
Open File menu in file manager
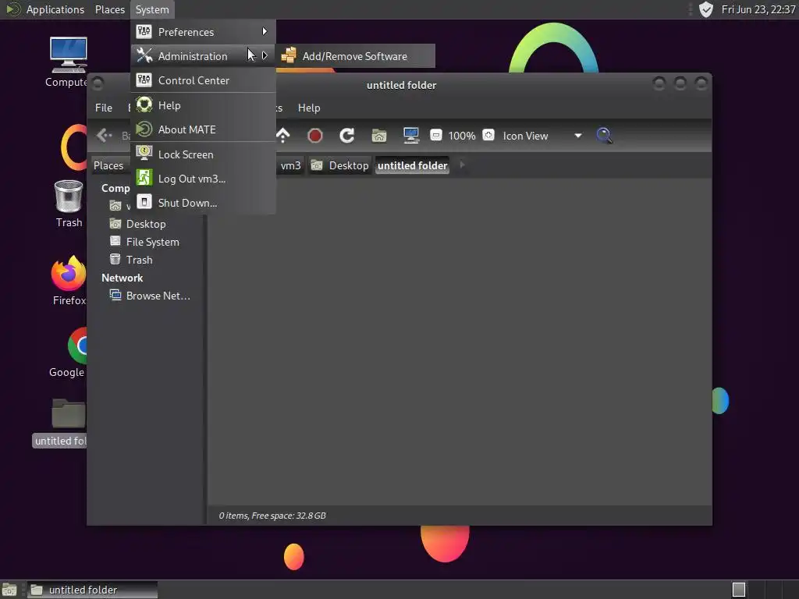[x=104, y=108]
